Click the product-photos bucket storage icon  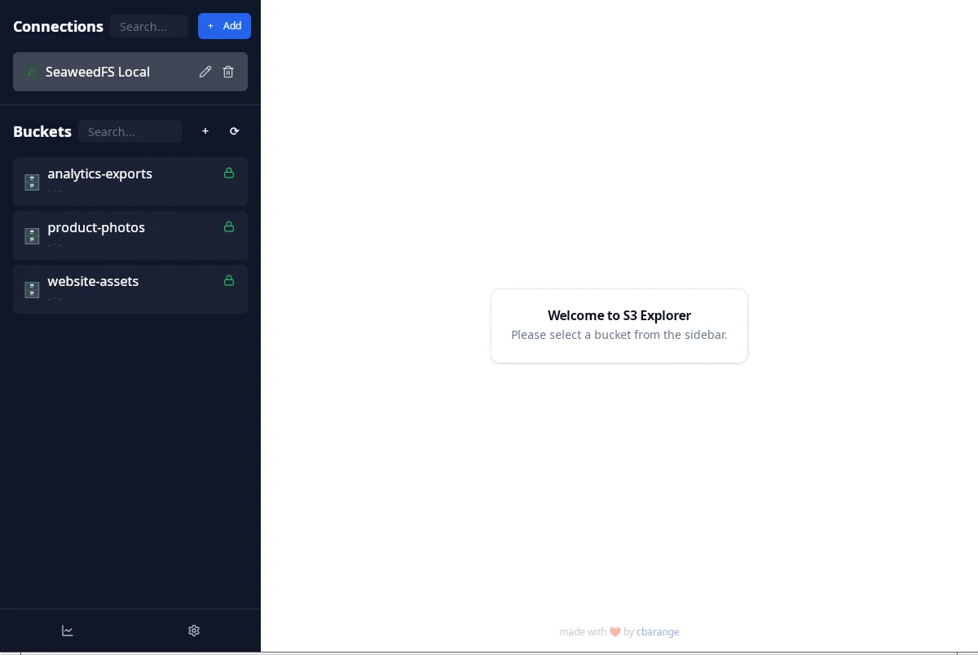pos(32,235)
